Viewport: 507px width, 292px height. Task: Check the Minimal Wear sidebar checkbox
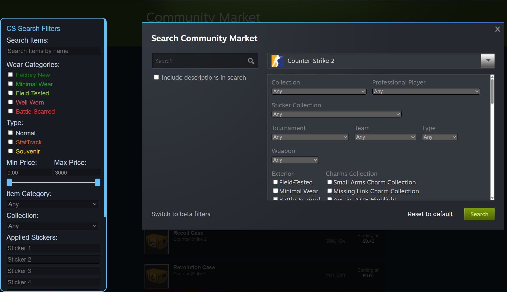[x=10, y=84]
